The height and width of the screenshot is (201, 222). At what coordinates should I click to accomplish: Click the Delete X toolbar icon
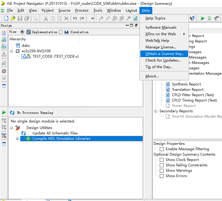[66, 18]
